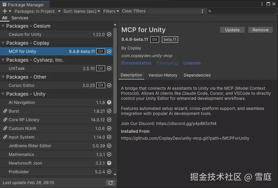Open the Licenses link

click(192, 63)
